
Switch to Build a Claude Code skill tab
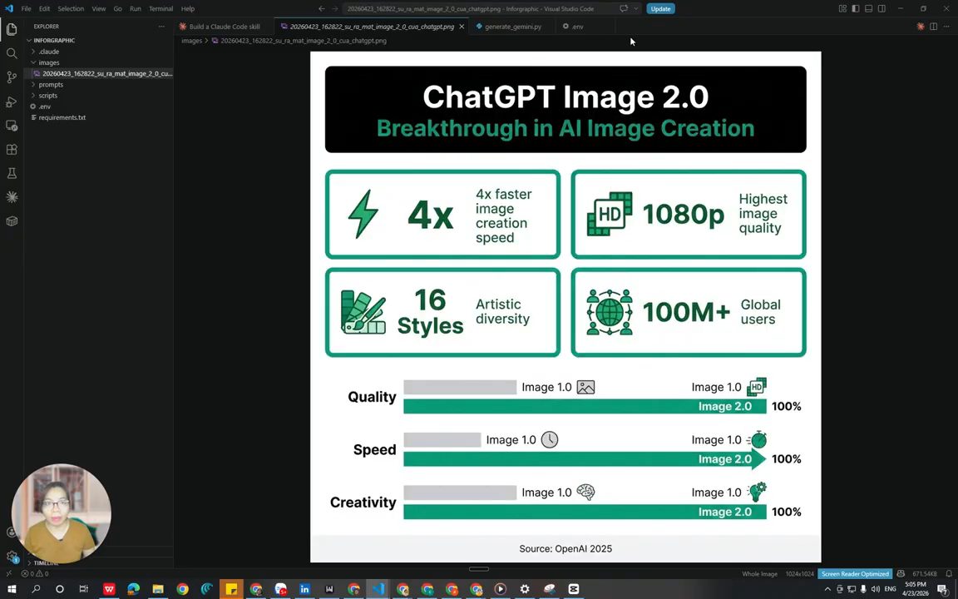pyautogui.click(x=224, y=27)
